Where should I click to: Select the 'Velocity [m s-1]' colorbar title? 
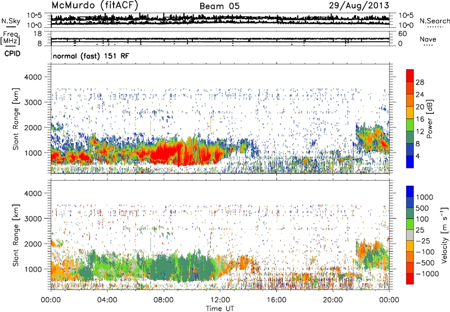444,235
